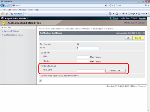Viewport: 150px width, 112px height.
Task: Click the search magnifier icon
Action: pos(146,5)
